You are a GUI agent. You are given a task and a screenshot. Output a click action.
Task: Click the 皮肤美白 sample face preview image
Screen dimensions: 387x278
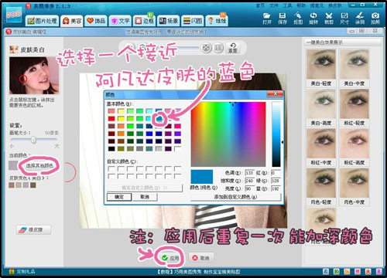[34, 76]
